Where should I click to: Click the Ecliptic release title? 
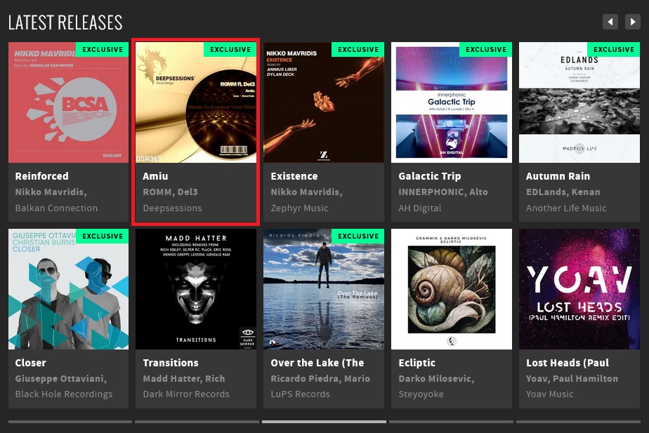coord(417,363)
